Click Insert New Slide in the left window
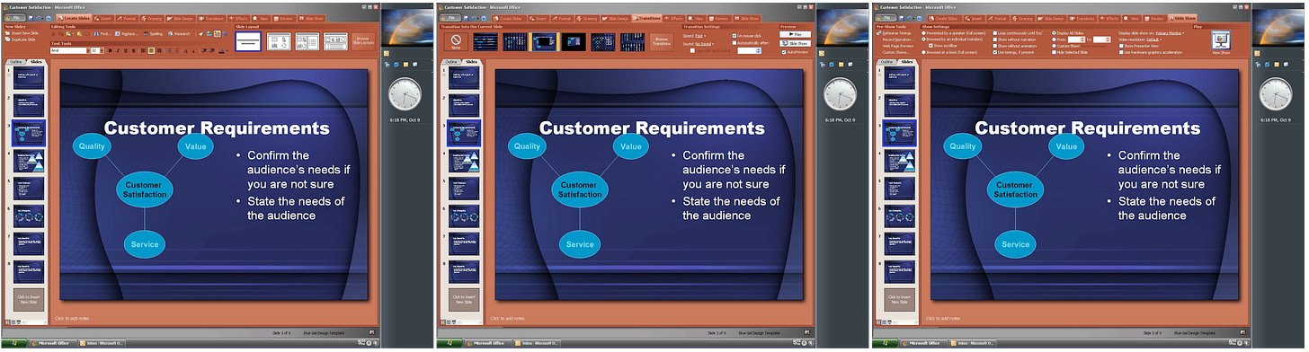This screenshot has width=1309, height=352. [22, 33]
